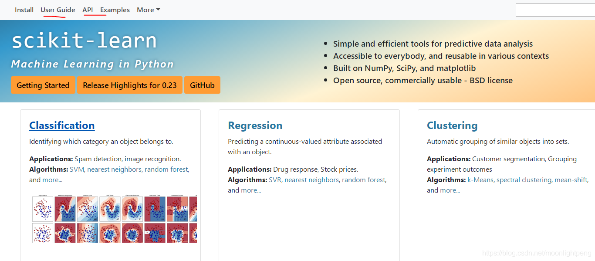
Task: Click 'Drug response, Stock prices.' text
Action: pyautogui.click(x=316, y=169)
